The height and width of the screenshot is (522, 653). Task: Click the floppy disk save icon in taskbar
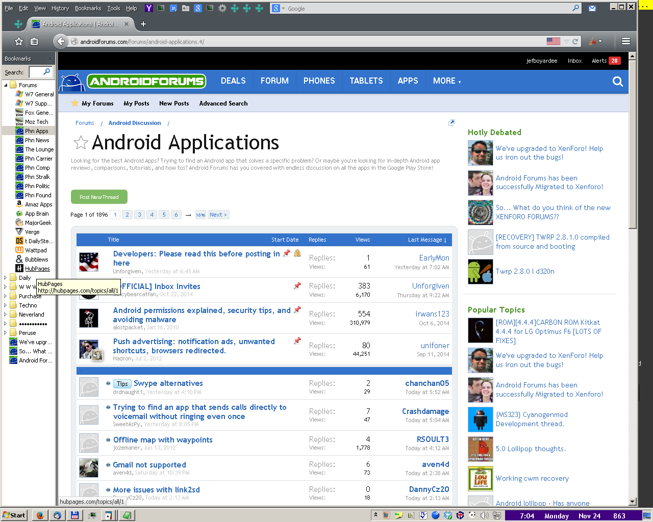click(74, 515)
